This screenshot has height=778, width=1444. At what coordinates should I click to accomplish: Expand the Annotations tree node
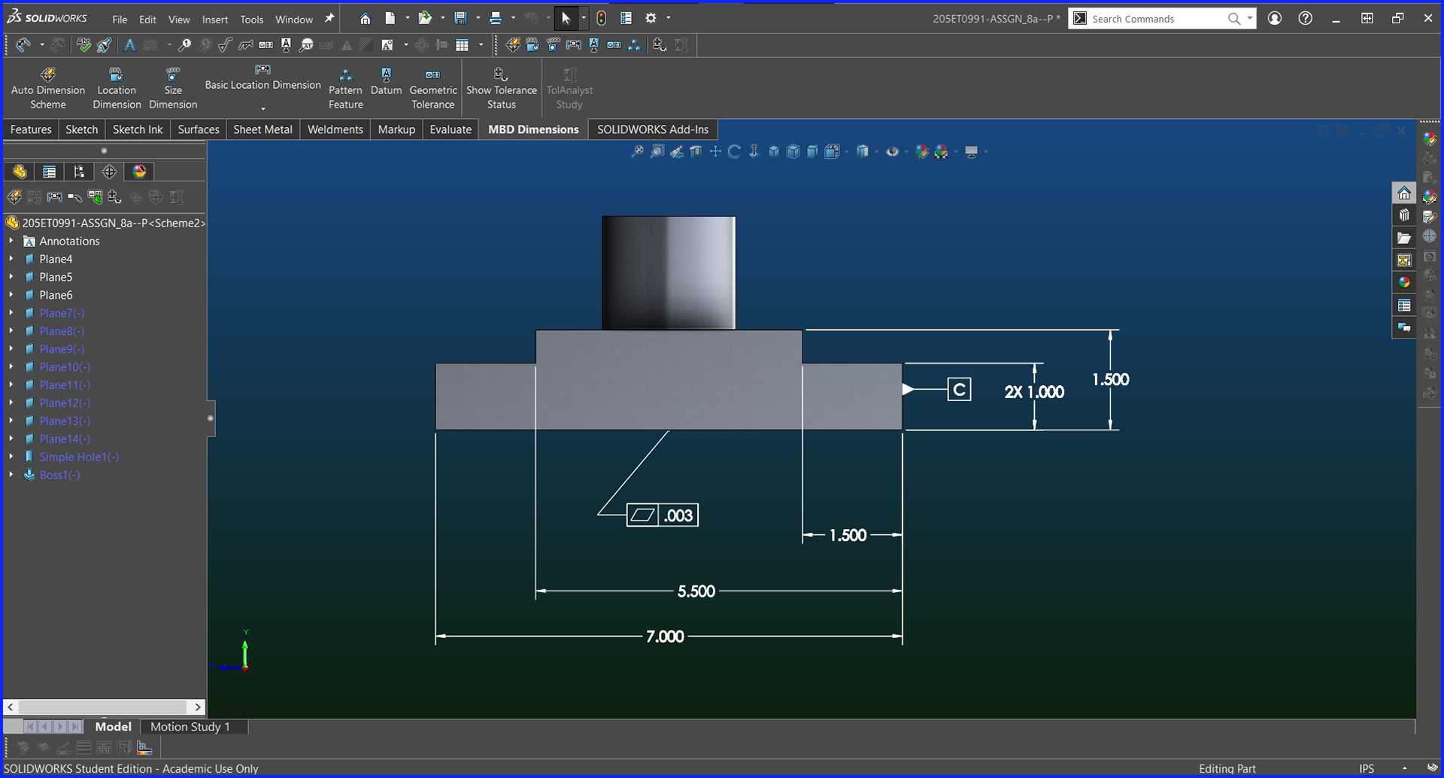[11, 241]
